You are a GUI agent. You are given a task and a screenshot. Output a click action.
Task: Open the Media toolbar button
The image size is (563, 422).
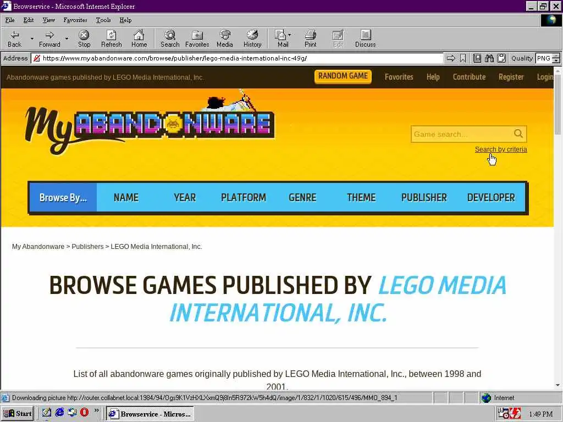click(x=225, y=39)
